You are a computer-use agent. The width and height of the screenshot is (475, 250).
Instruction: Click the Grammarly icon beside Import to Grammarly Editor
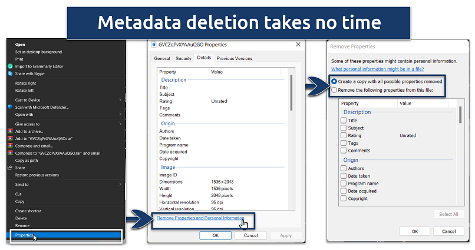[x=10, y=66]
